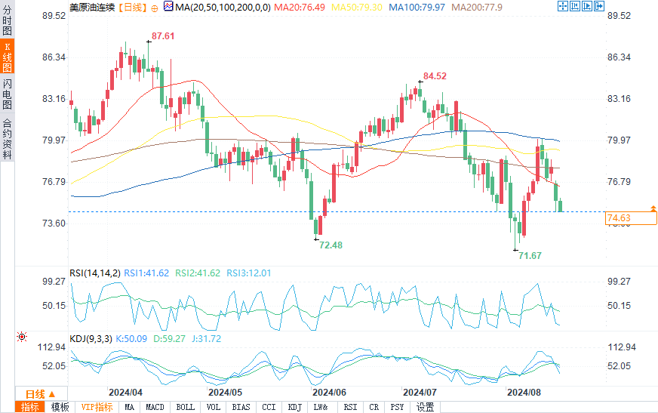
Task: Click the 2024/07 date axis label
Action: 420,393
